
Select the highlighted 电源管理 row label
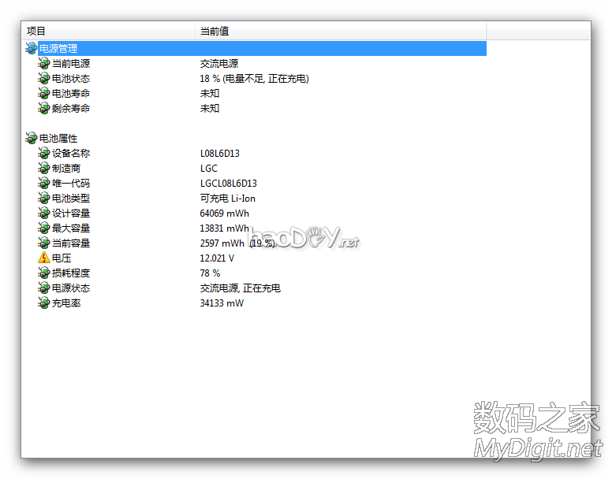coord(58,49)
